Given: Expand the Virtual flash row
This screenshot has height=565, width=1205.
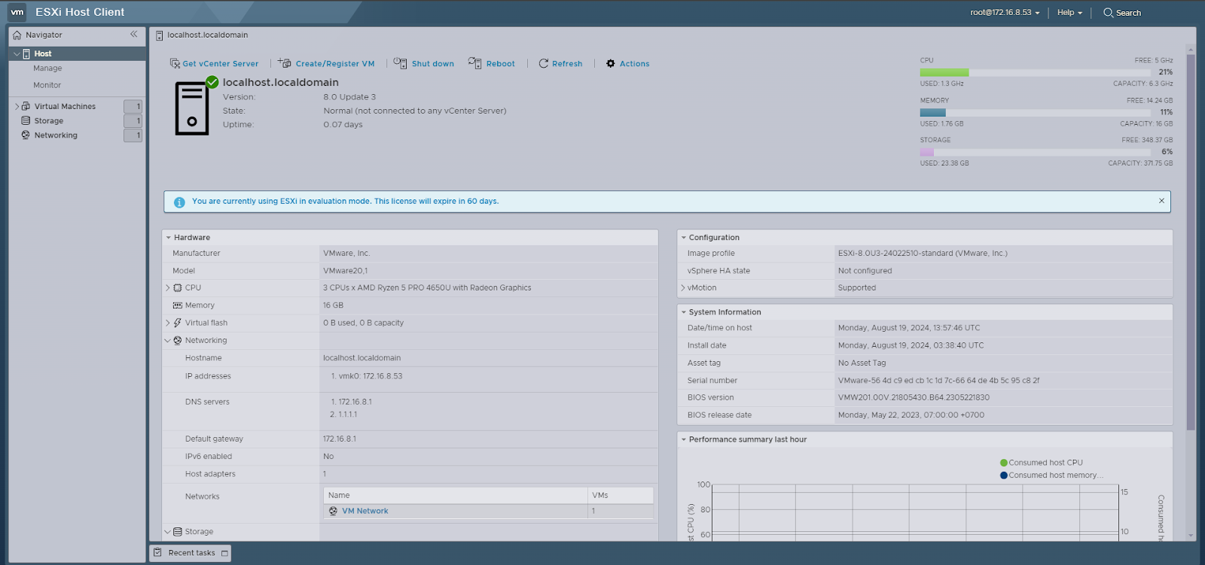Looking at the screenshot, I should click(x=168, y=323).
